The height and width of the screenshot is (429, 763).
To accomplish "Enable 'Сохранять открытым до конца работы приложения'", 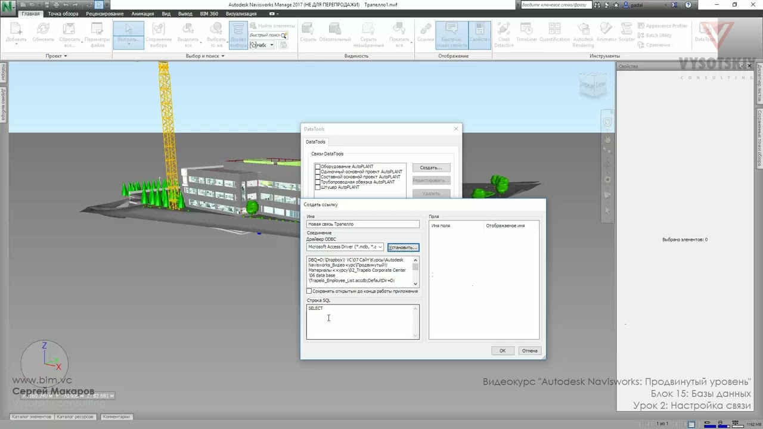I will click(309, 291).
